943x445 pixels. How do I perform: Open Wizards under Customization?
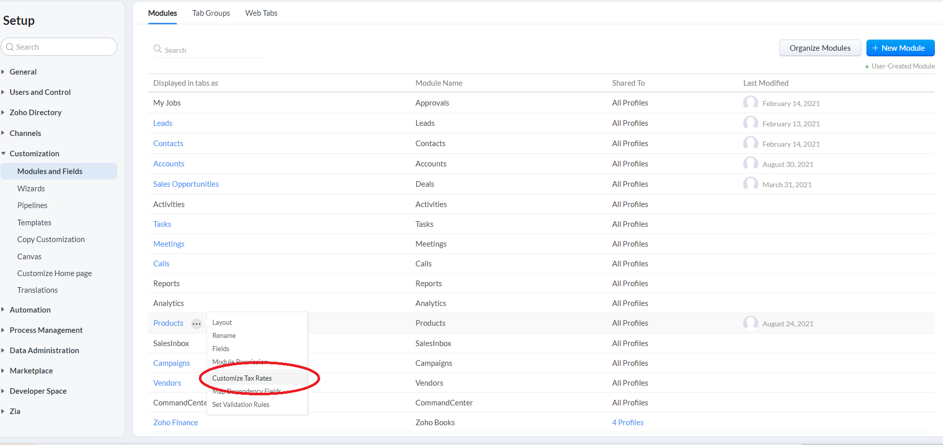pyautogui.click(x=31, y=189)
